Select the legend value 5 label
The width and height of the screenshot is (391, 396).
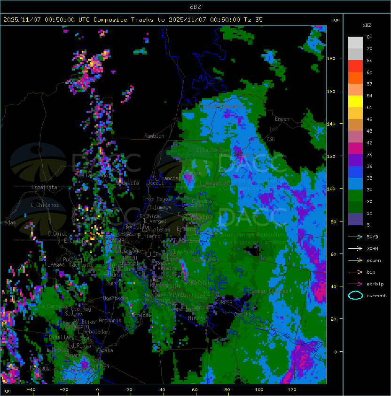(x=368, y=225)
